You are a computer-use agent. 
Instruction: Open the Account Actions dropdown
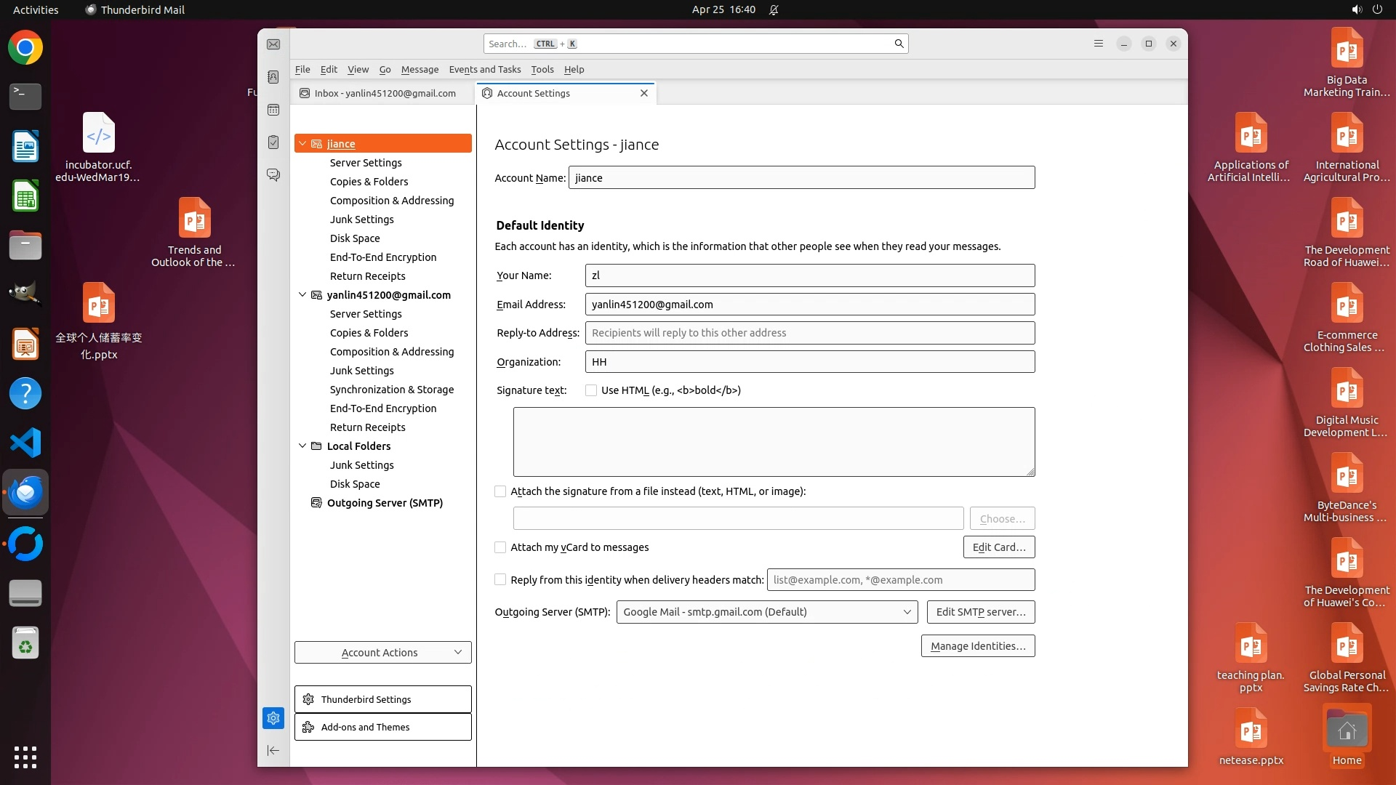coord(382,653)
